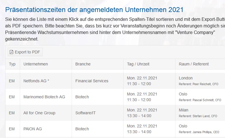Sort by Tag / Uhrzeit column

pos(138,64)
